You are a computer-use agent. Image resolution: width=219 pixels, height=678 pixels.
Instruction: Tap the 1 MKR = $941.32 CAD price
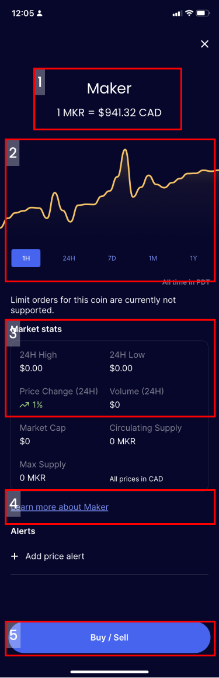point(109,113)
